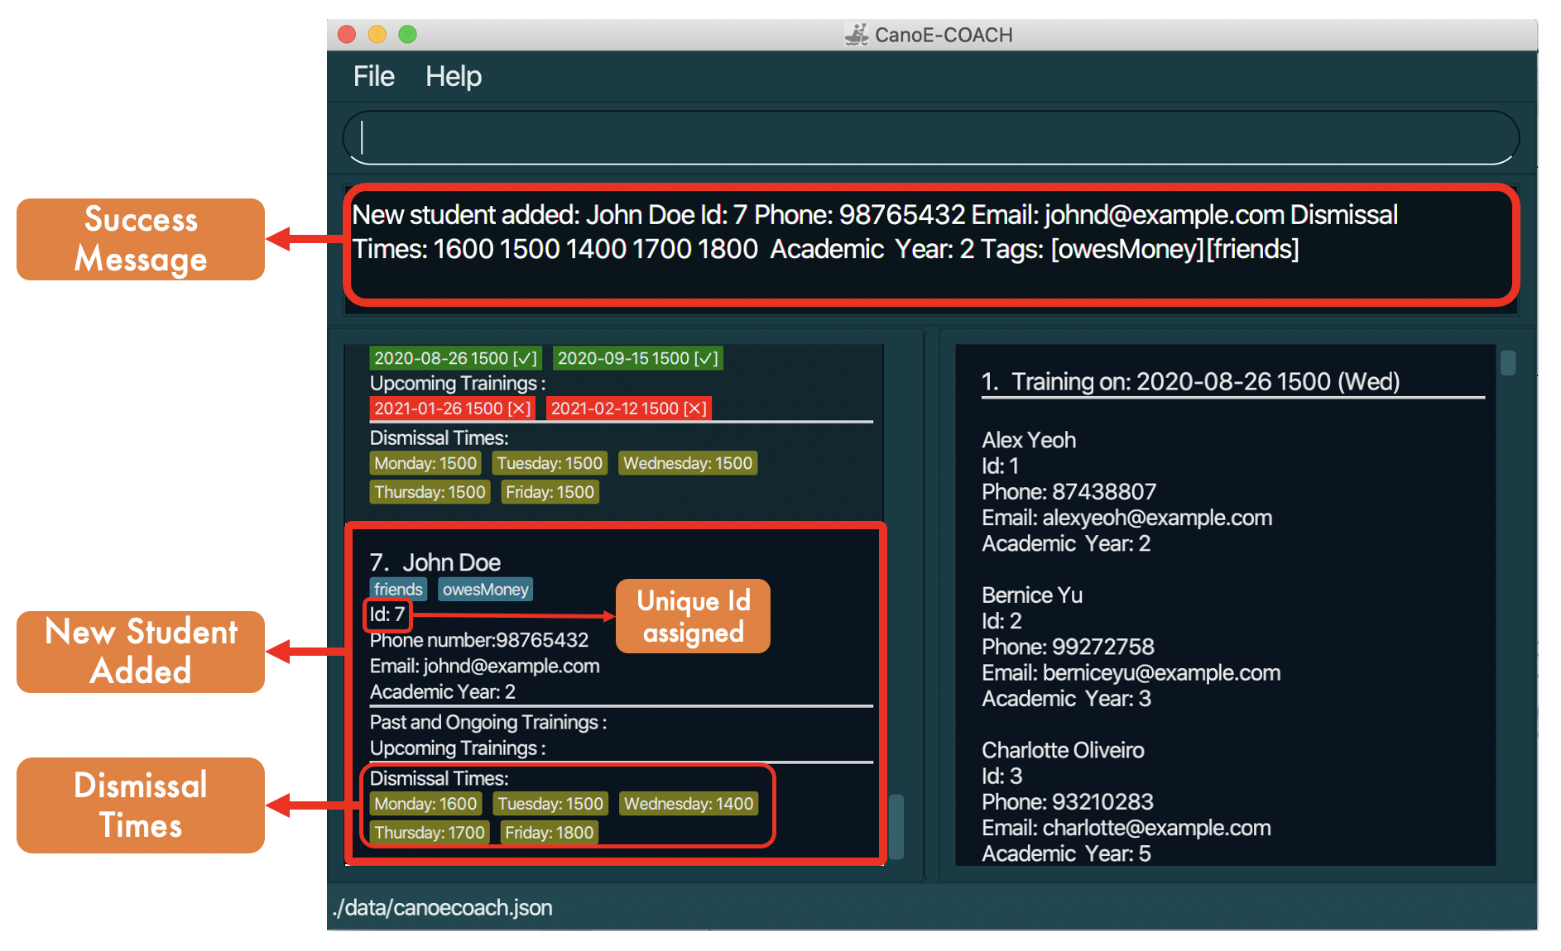
Task: Select the Wednesday: 1500 dismissal tag
Action: click(688, 463)
